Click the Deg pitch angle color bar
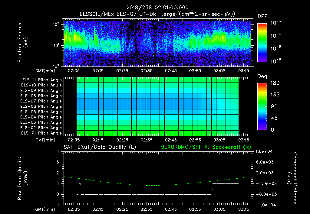The height and width of the screenshot is (214, 310). pos(262,106)
